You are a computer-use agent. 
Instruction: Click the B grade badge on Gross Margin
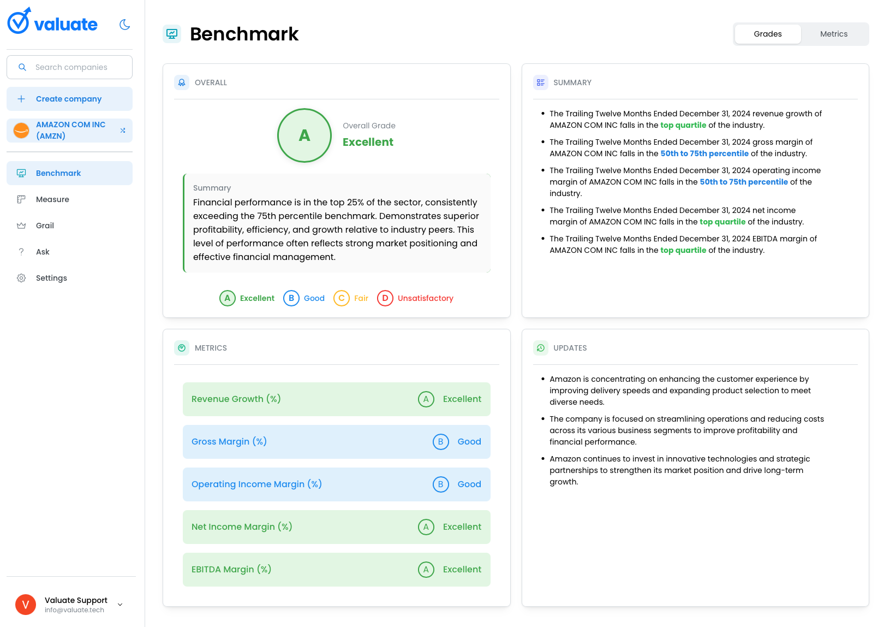[441, 442]
